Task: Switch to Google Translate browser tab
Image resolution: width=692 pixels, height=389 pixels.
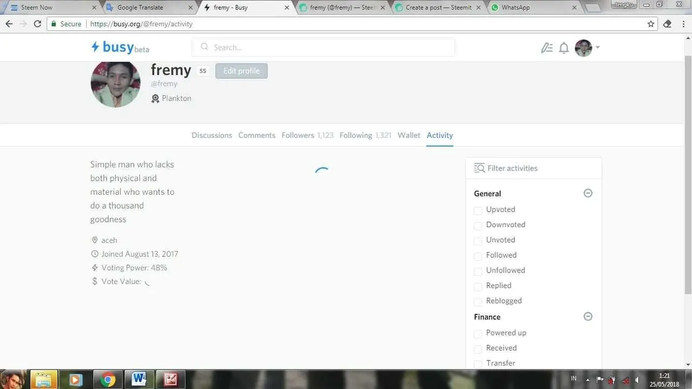Action: 149,8
